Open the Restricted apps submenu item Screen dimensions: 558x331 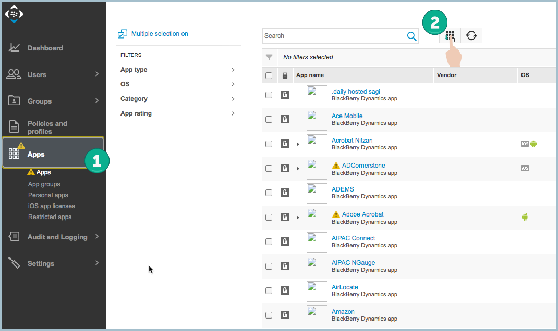click(50, 217)
